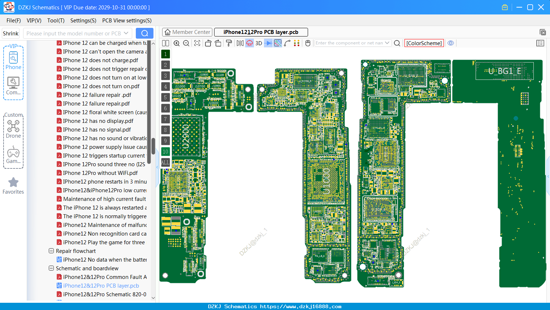Show ALL PCB layers
550x310 pixels.
pyautogui.click(x=165, y=163)
